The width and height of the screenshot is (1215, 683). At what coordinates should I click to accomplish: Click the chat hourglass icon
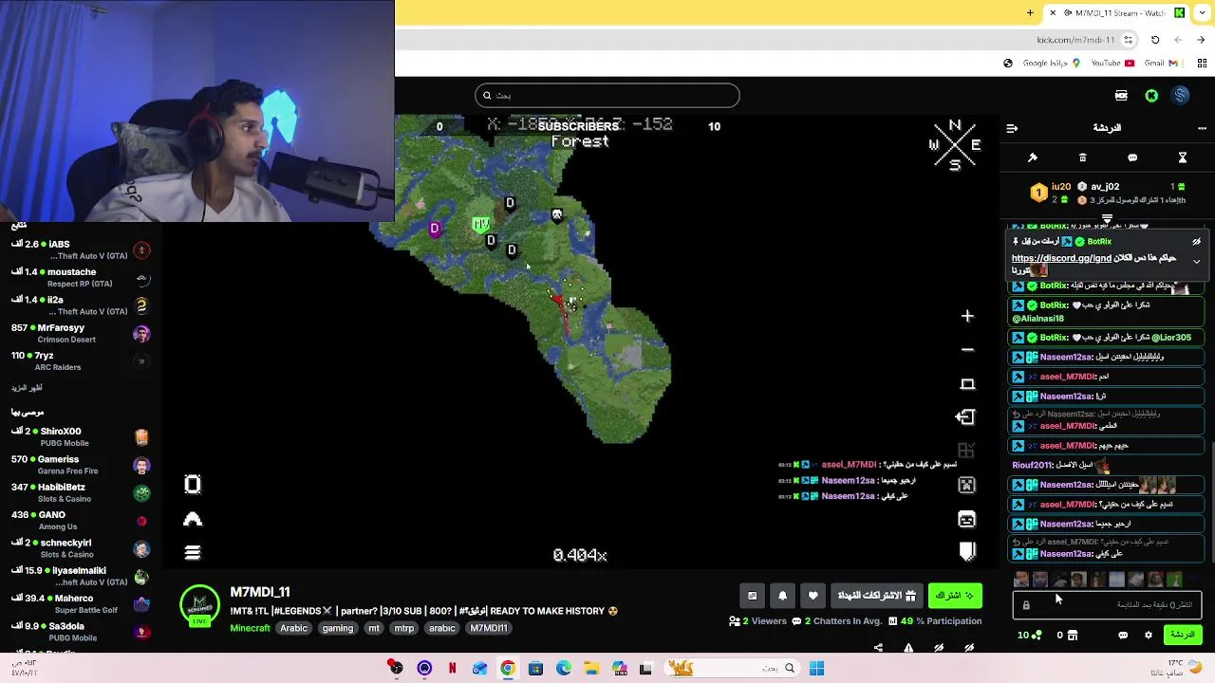pyautogui.click(x=1183, y=157)
